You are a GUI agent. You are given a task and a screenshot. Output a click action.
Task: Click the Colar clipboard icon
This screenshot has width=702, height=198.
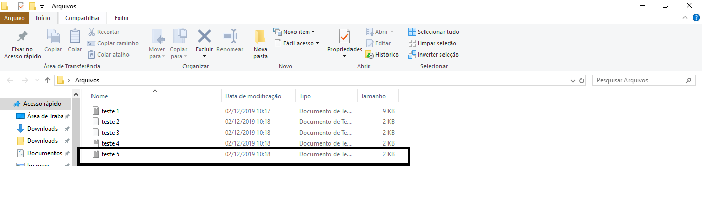pos(75,36)
